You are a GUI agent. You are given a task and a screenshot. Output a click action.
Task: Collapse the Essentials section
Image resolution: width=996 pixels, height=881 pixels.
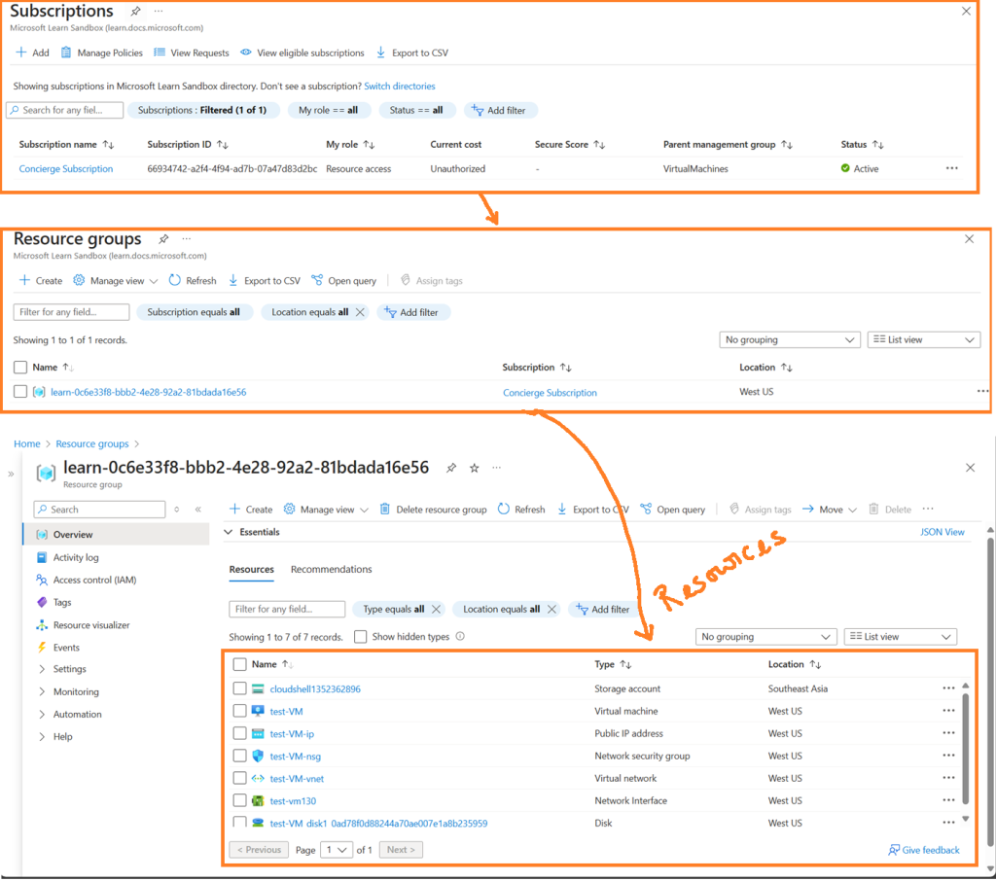tap(229, 532)
